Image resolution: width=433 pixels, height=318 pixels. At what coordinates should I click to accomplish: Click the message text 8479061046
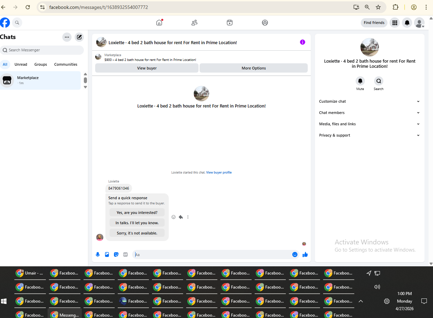click(x=119, y=188)
